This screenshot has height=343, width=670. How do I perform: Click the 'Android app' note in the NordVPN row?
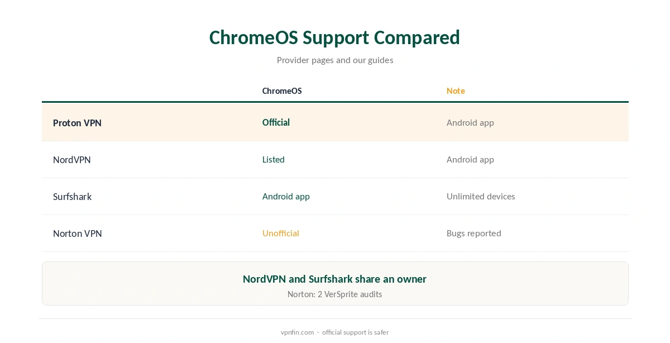470,159
